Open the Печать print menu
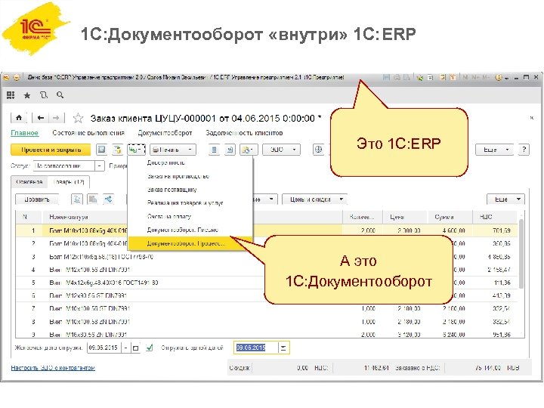Screen dimensions: 544x408 [x=173, y=150]
